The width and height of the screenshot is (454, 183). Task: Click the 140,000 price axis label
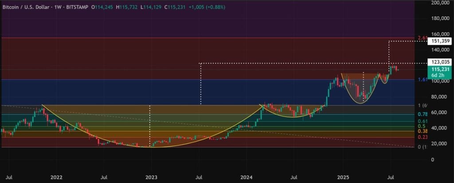440,50
